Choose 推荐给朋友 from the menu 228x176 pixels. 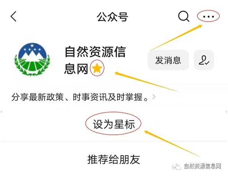coord(114,159)
